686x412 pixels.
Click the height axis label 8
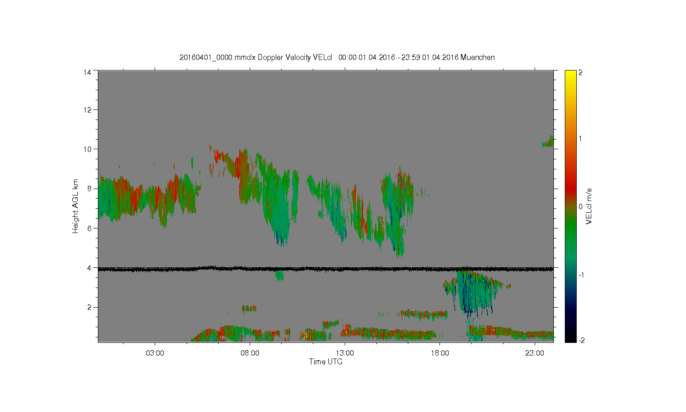point(89,189)
